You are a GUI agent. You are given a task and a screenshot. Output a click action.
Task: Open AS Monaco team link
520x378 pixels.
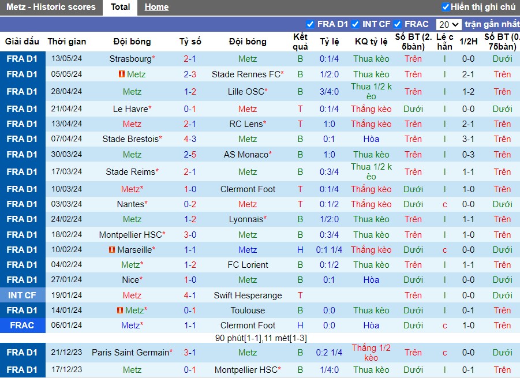246,155
